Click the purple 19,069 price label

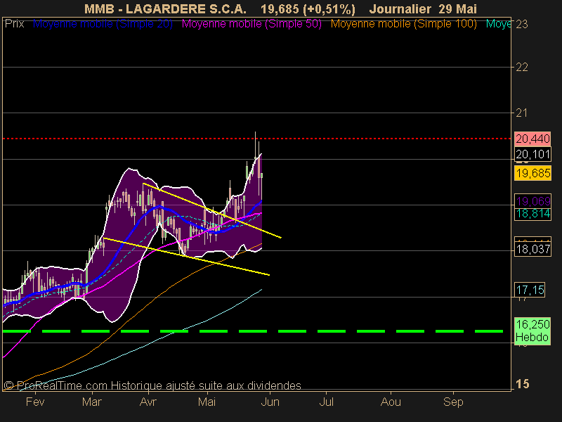pos(532,201)
